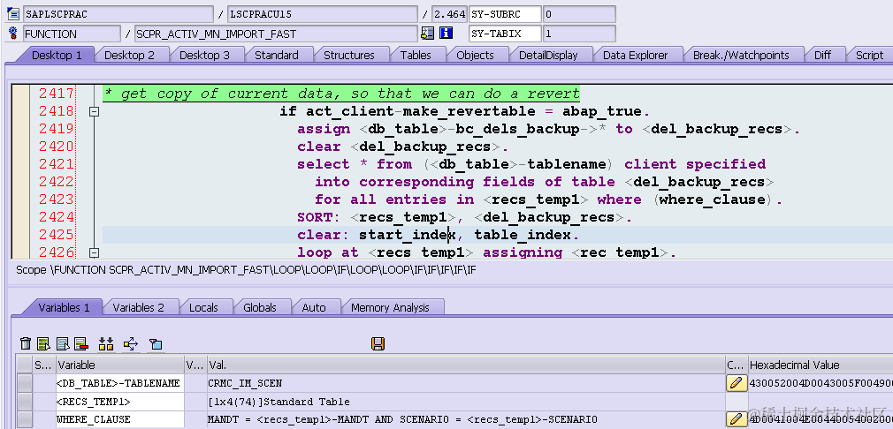This screenshot has height=429, width=893.
Task: Click the trash can delete icon
Action: click(26, 343)
